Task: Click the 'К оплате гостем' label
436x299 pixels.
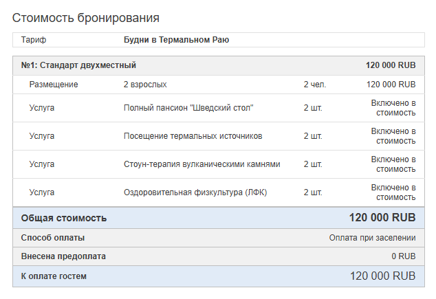Action: [54, 276]
